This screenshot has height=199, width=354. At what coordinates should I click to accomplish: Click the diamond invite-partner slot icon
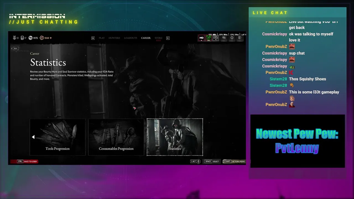216,38
